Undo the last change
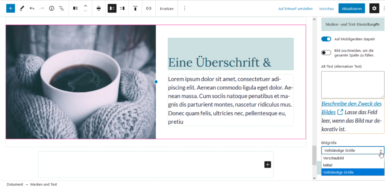Viewport: 385px width, 187px height. pyautogui.click(x=32, y=8)
